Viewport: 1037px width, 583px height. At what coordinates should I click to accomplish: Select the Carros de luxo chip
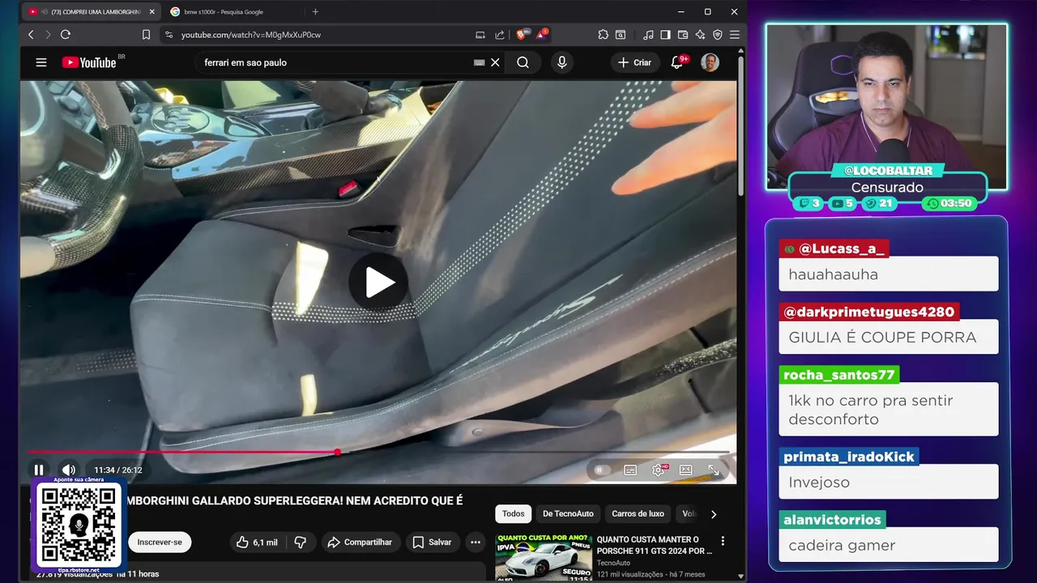(x=638, y=513)
